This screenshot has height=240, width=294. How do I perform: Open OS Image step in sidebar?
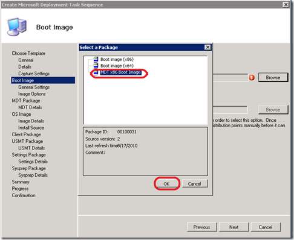point(21,114)
